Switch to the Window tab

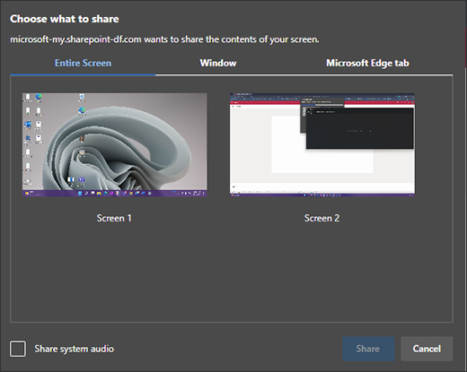[x=218, y=63]
